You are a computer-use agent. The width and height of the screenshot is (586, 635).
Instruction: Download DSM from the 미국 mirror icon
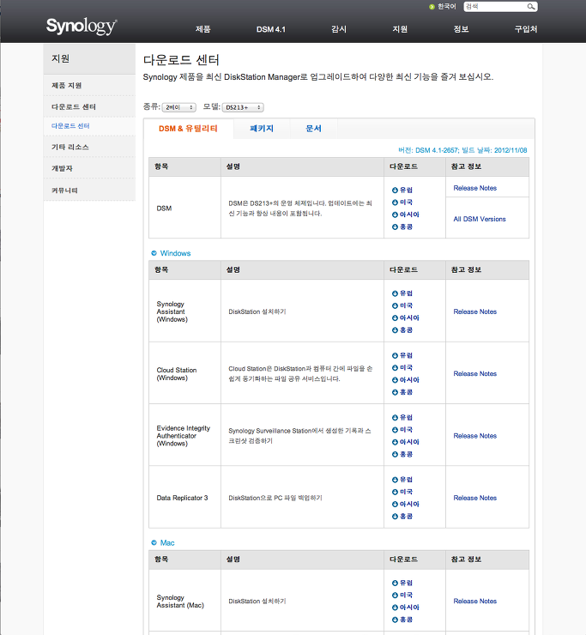[395, 203]
